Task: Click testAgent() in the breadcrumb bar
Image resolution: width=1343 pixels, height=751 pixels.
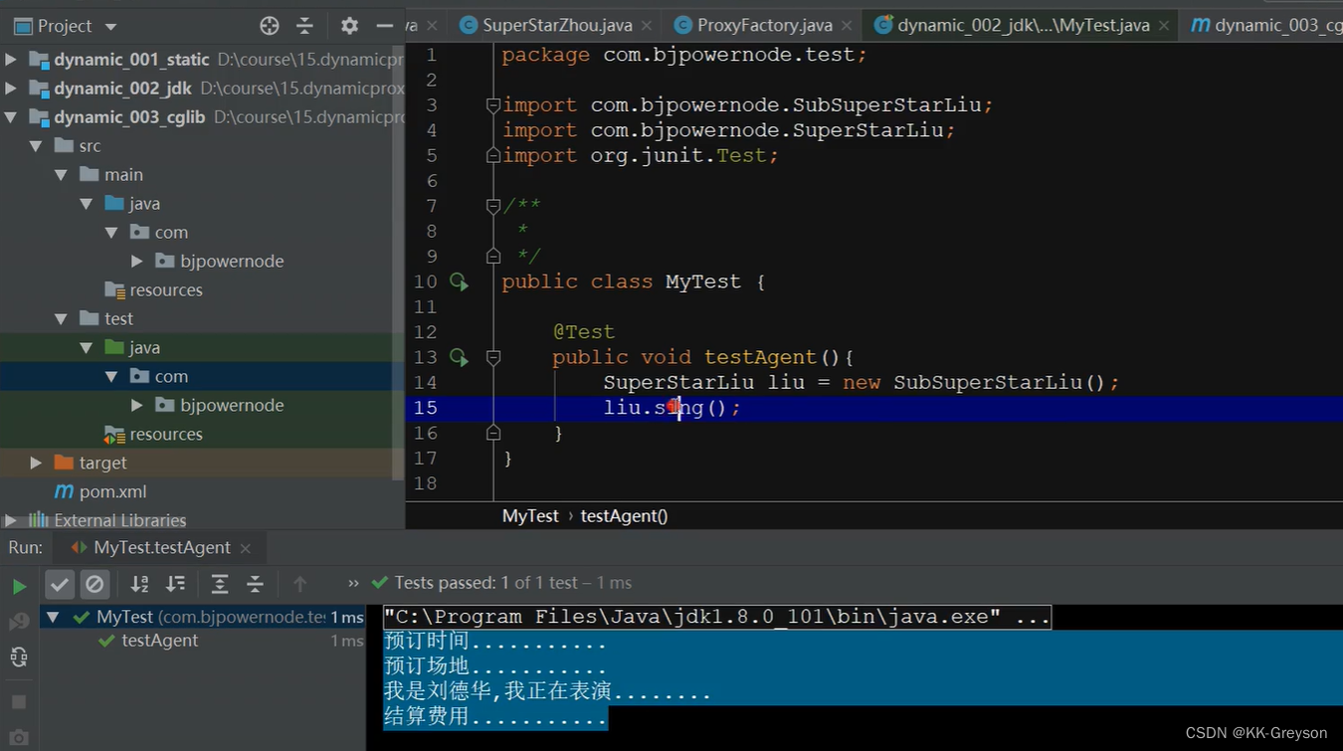Action: pos(624,515)
